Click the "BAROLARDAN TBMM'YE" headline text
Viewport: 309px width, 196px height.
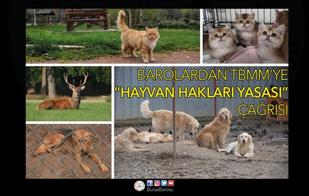point(213,75)
